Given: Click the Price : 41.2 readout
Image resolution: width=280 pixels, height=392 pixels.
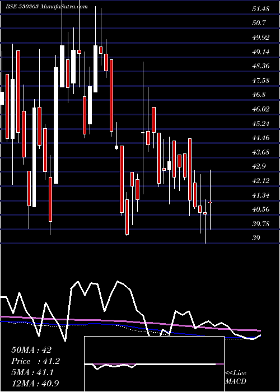Looking at the screenshot, I should coord(35,361).
